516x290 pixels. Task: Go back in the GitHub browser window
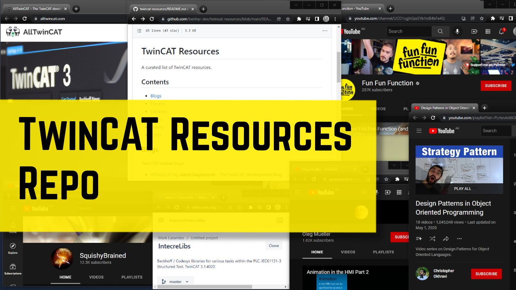(x=134, y=19)
